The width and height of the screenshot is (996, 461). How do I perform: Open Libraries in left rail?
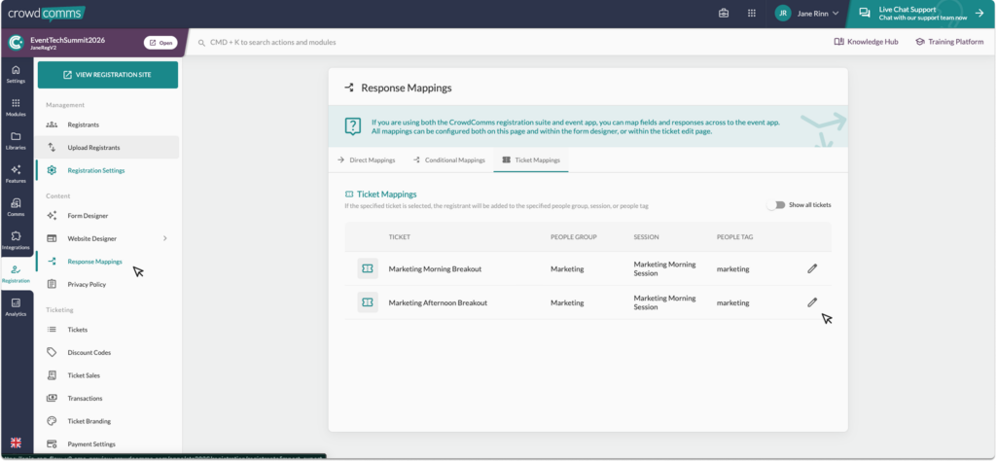tap(16, 141)
